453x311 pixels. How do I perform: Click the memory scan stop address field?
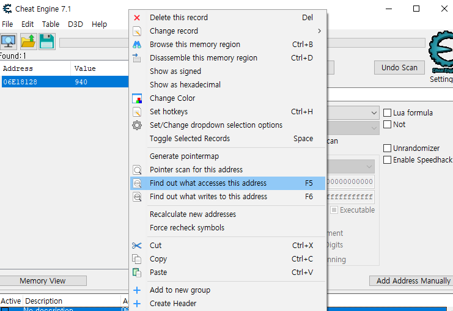coord(350,197)
